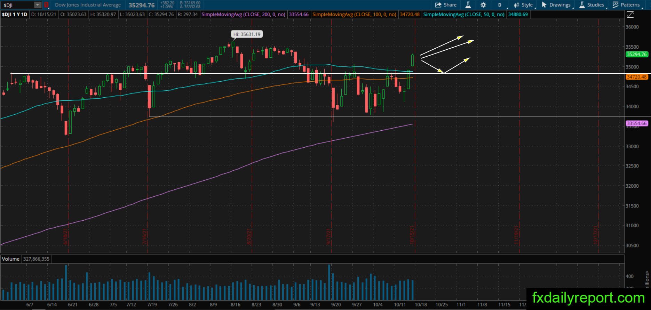Click the Volume study label

point(11,259)
